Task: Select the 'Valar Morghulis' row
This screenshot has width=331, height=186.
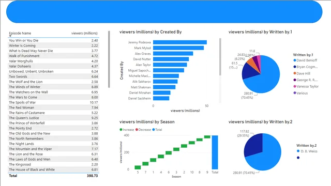Action: tap(53, 61)
